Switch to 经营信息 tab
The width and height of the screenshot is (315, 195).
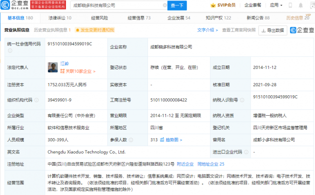point(139,18)
